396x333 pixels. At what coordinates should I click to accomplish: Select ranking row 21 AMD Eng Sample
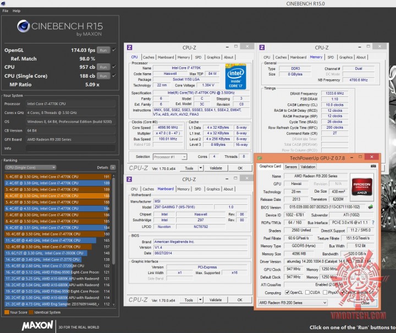pos(57,304)
